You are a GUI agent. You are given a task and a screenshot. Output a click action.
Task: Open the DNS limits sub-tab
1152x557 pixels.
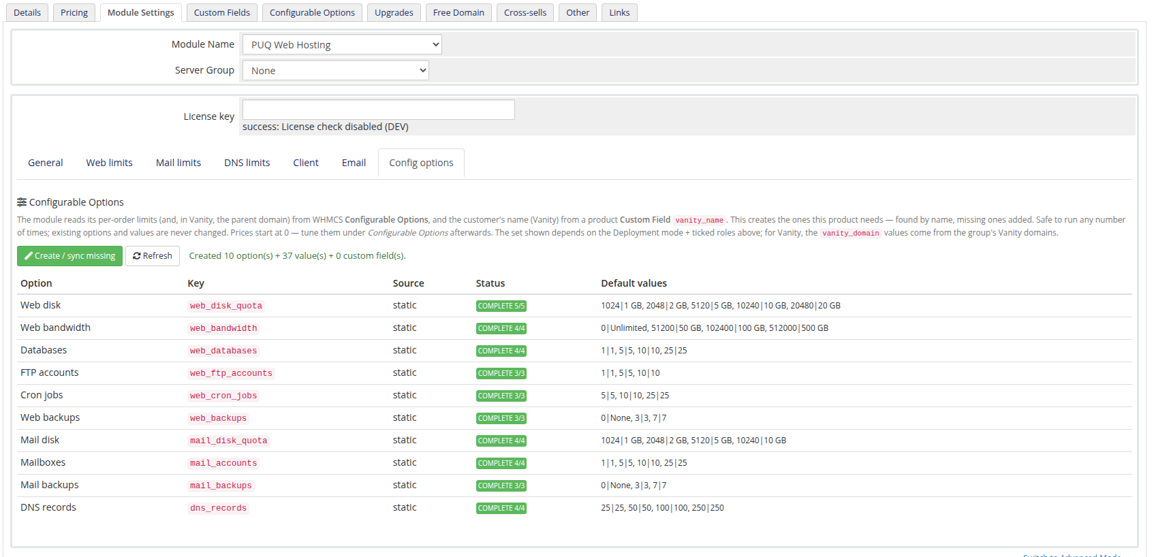pos(247,163)
